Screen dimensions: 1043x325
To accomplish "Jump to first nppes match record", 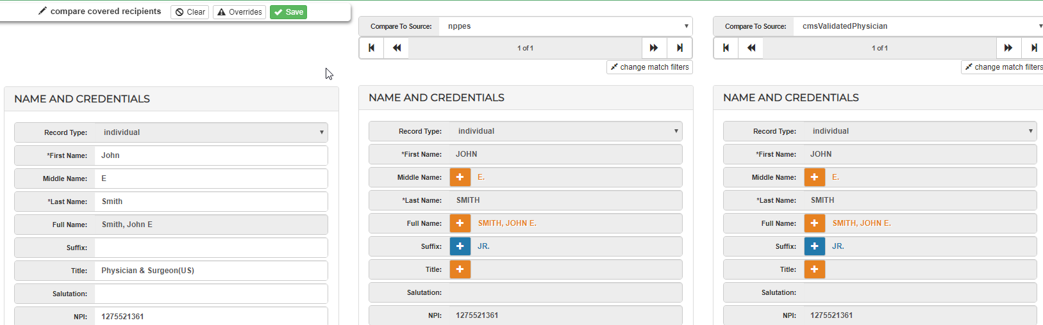I will 371,48.
